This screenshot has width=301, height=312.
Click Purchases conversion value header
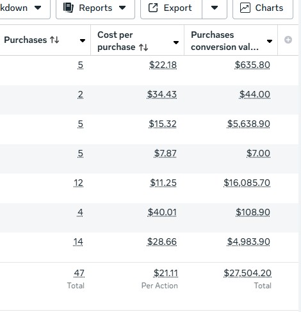coord(231,40)
